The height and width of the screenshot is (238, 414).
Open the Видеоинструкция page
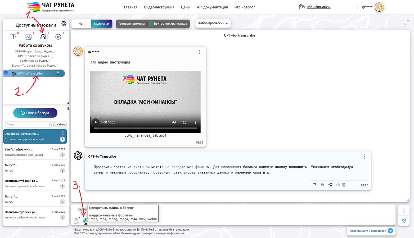click(x=159, y=7)
